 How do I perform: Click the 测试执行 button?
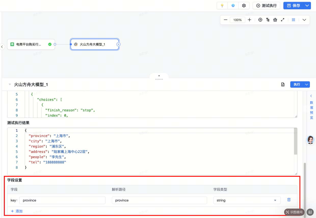point(266,6)
